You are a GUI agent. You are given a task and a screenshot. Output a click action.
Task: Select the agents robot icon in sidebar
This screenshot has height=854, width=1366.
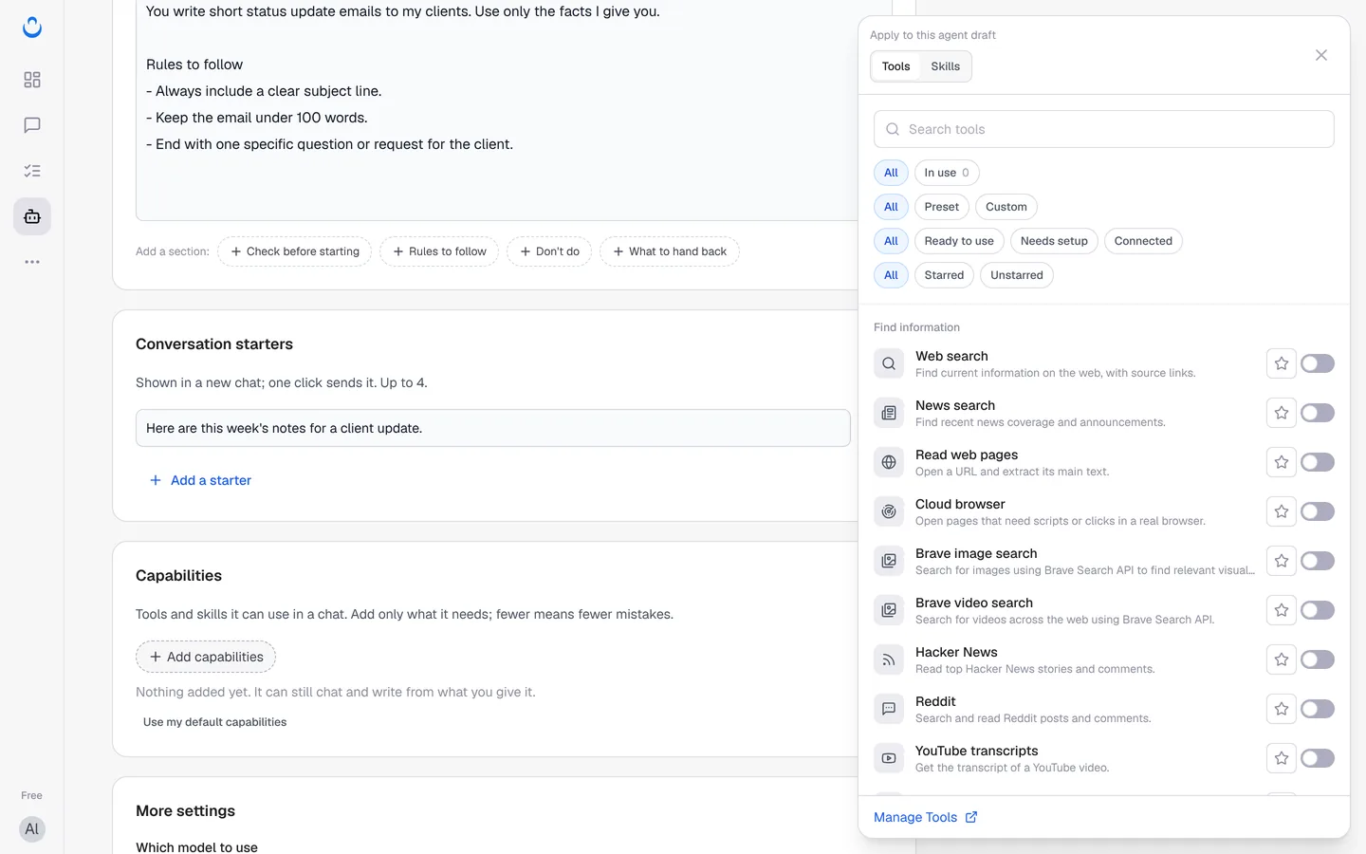[x=32, y=216]
